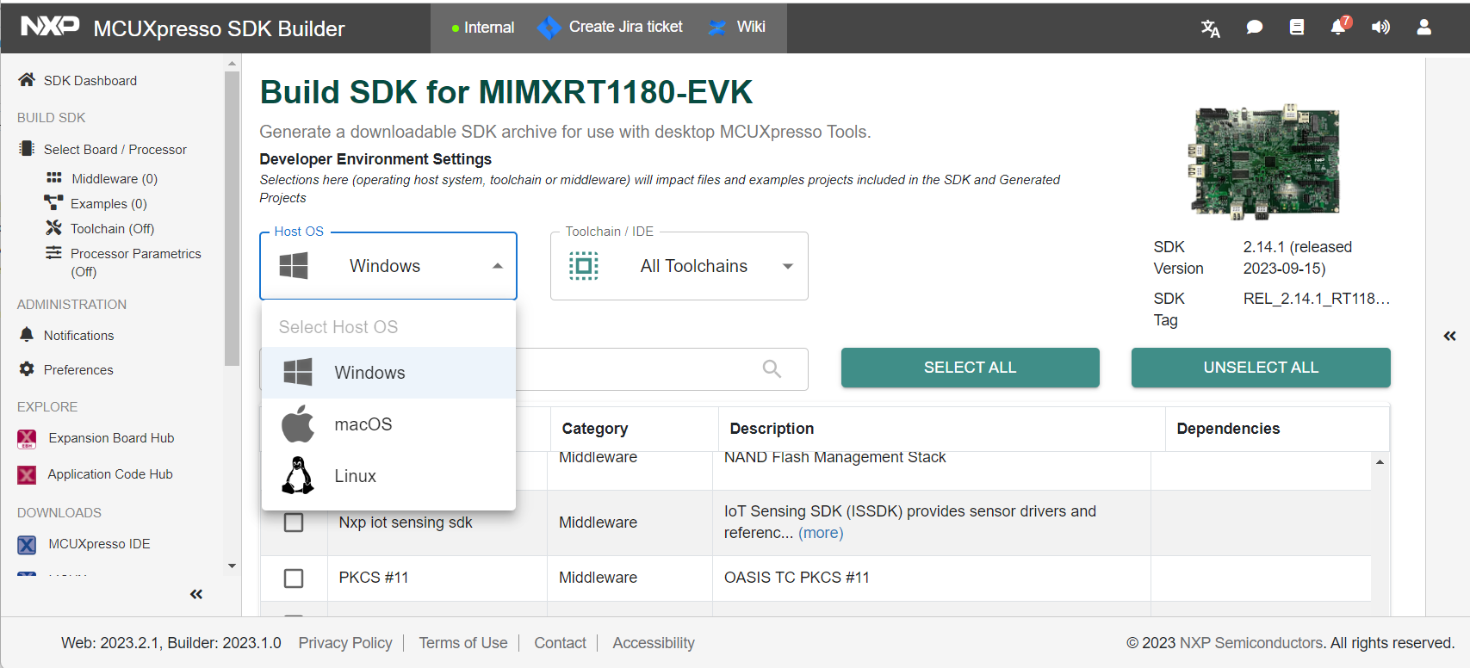Expand the right panel double chevron
The width and height of the screenshot is (1470, 668).
point(1450,336)
